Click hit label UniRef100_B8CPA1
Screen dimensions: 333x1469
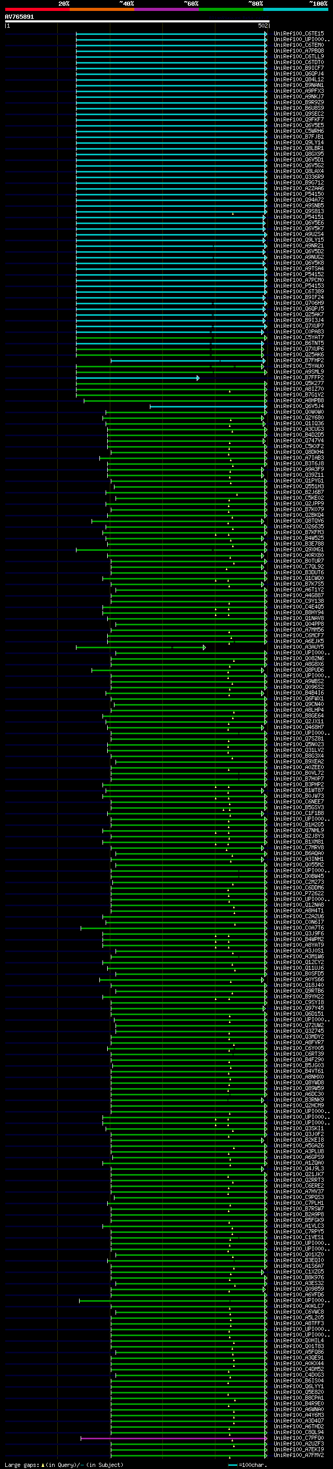pyautogui.click(x=299, y=1398)
